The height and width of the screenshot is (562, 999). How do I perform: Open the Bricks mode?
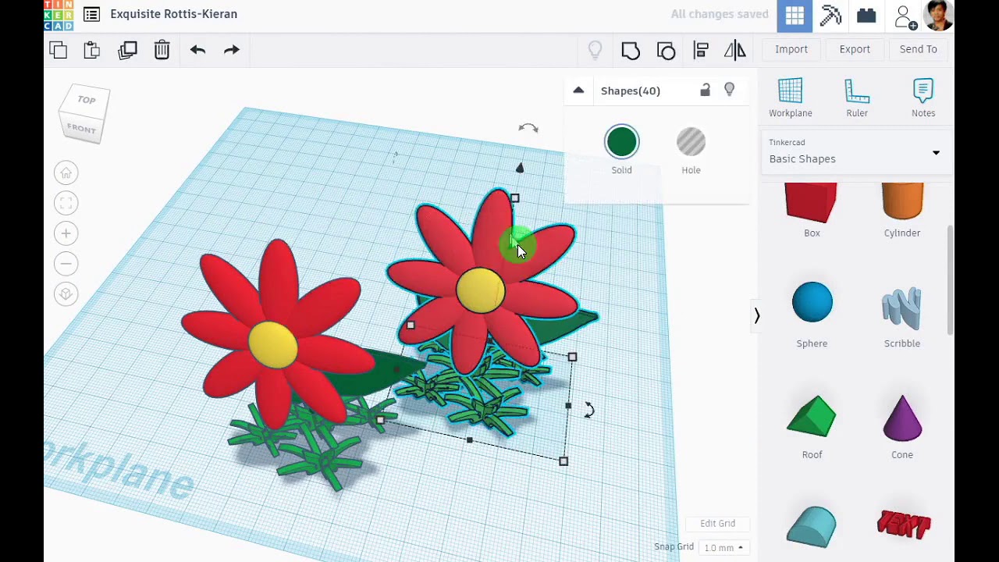(866, 16)
